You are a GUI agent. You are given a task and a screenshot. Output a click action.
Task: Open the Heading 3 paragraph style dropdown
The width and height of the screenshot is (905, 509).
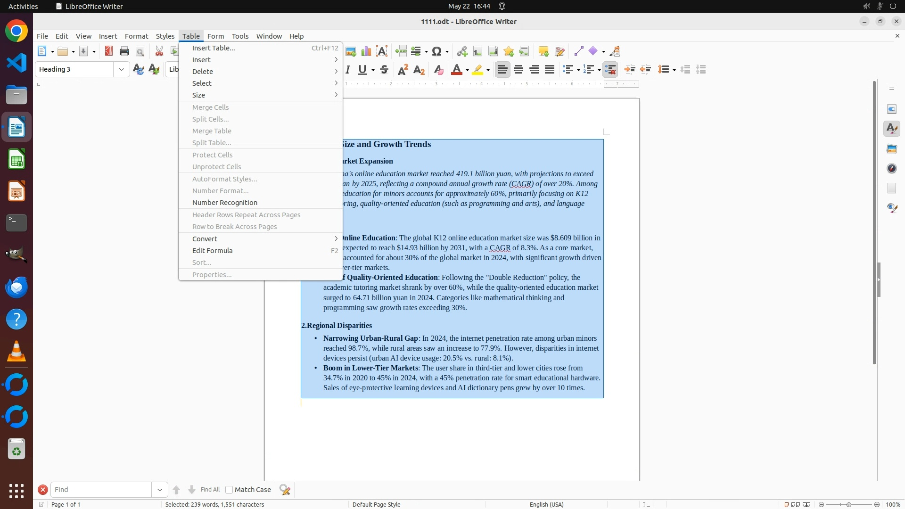pyautogui.click(x=122, y=70)
